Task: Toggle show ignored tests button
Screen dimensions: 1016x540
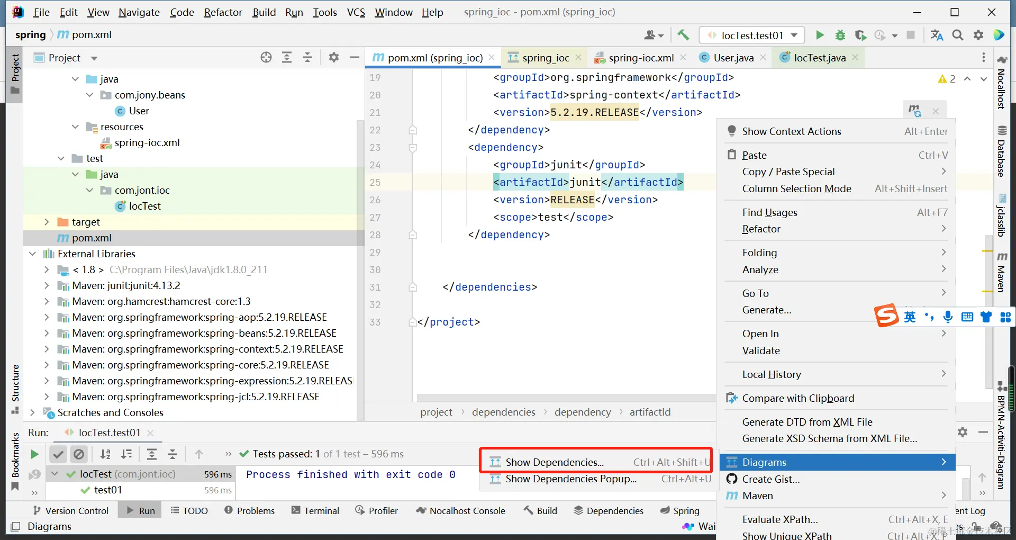Action: (79, 454)
